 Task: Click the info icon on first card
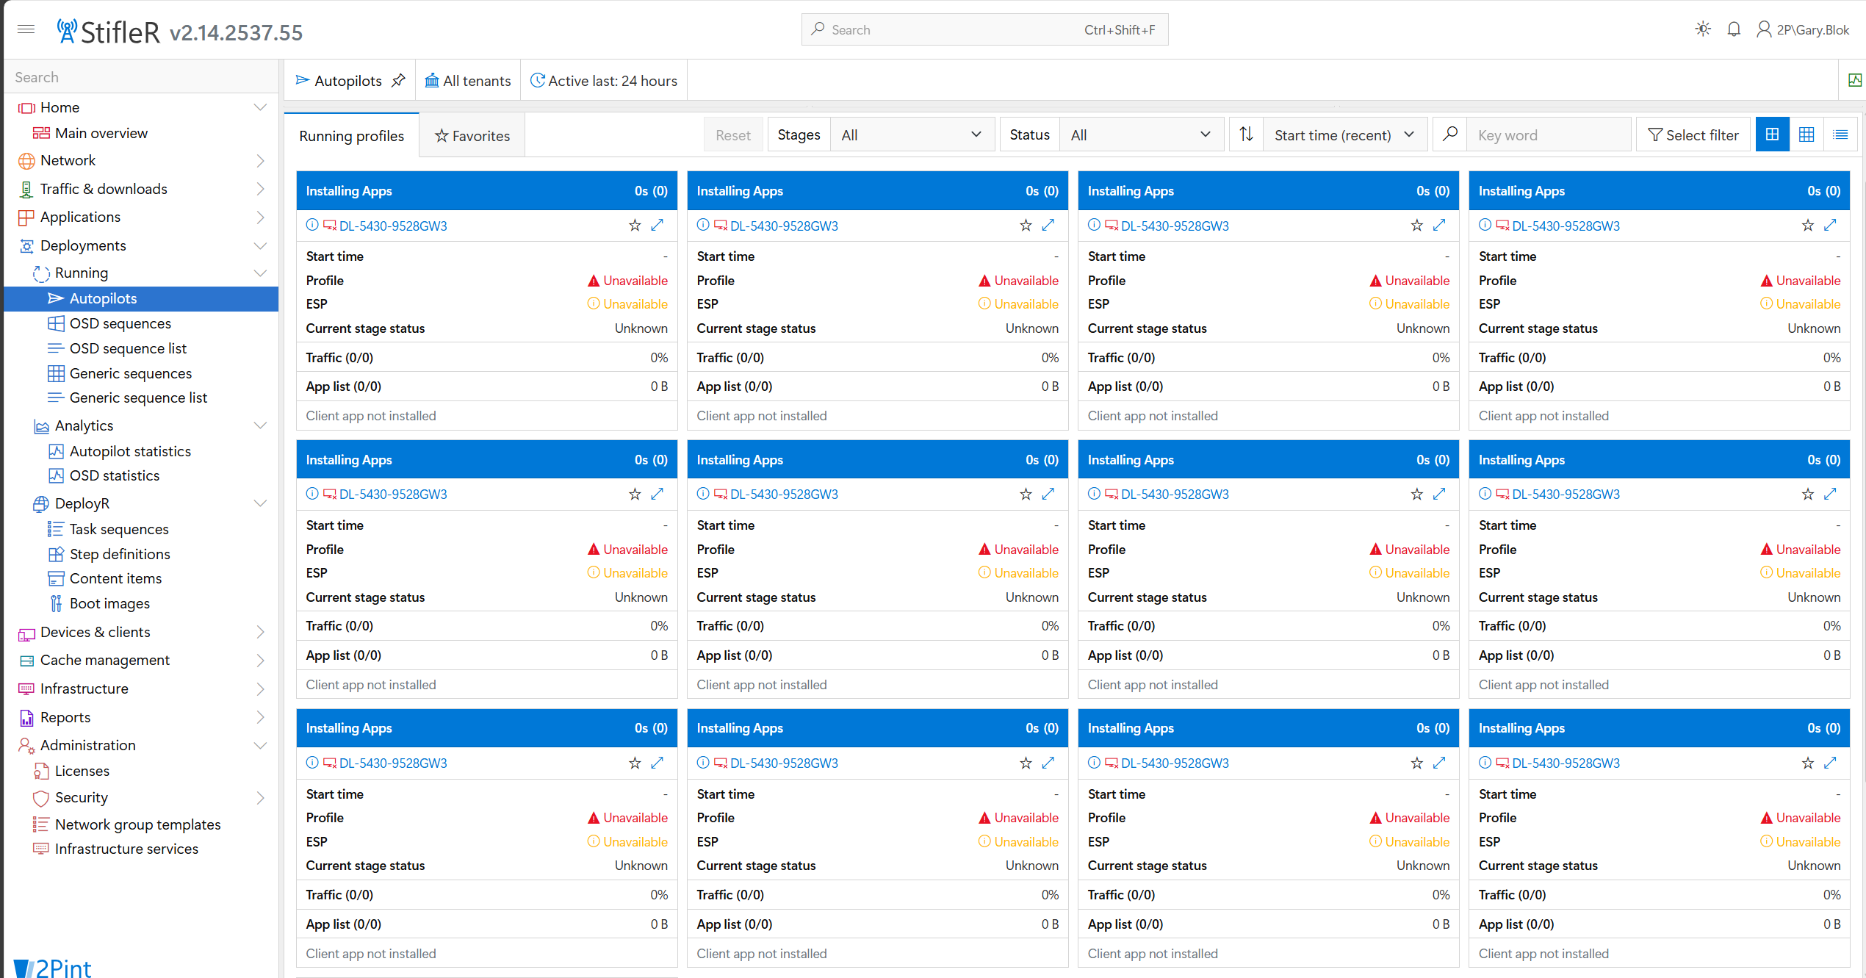312,226
